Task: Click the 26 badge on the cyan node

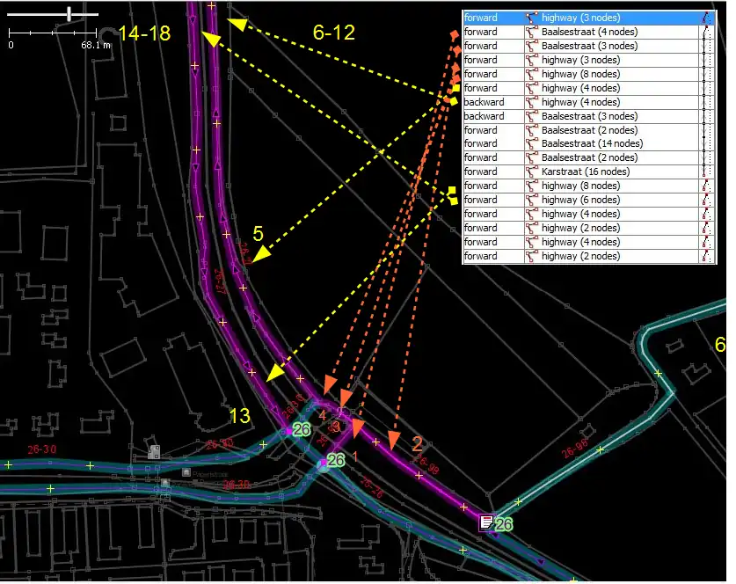Action: click(335, 460)
